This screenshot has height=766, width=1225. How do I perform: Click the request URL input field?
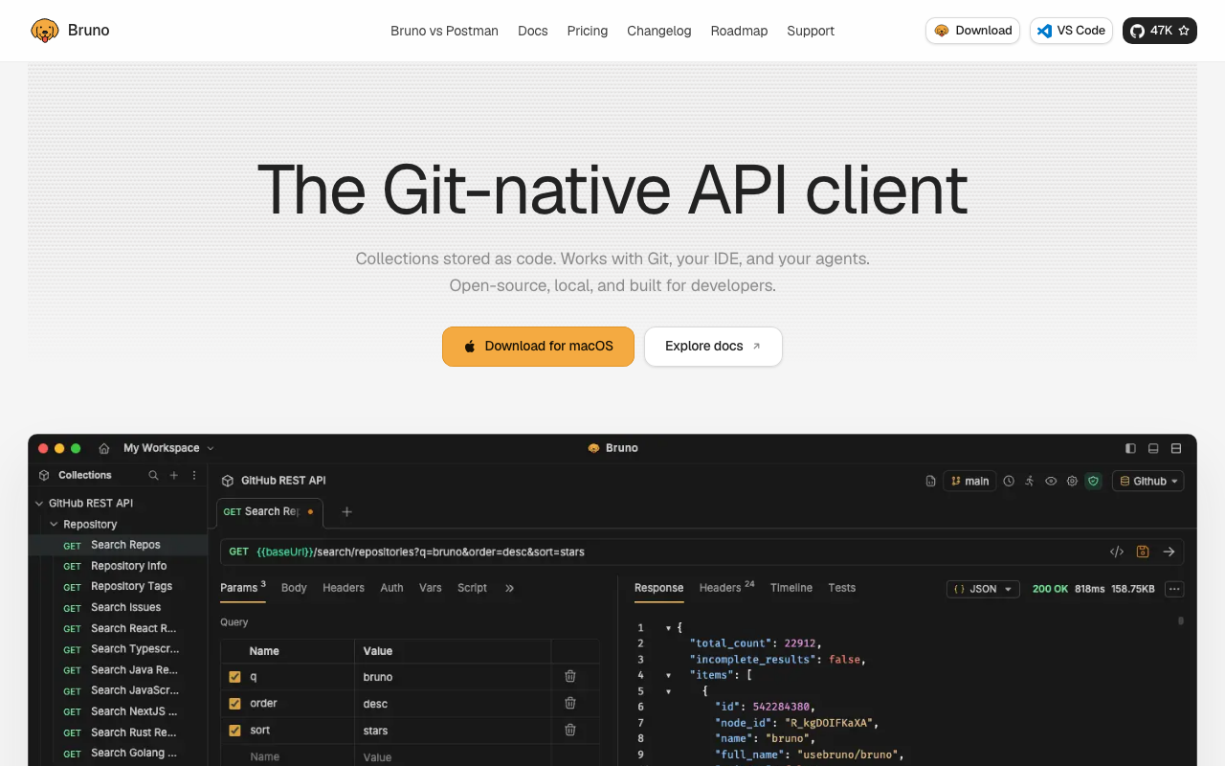[660, 552]
